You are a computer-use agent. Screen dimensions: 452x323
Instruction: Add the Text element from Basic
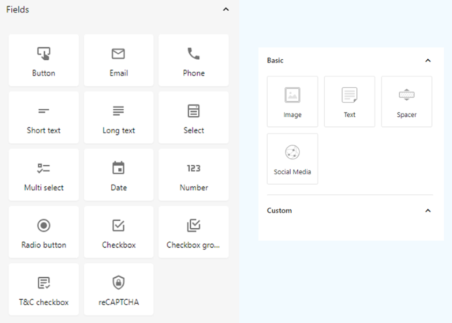350,102
